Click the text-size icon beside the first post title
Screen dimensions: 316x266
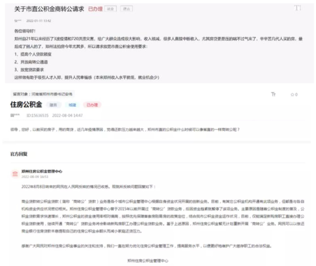click(298, 8)
